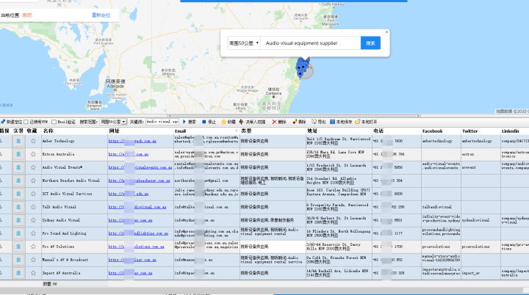Open street view for Impact AV Australia

pos(18,273)
